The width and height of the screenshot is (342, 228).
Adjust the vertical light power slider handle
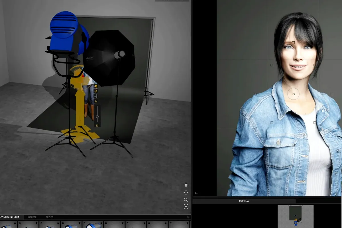click(97, 117)
